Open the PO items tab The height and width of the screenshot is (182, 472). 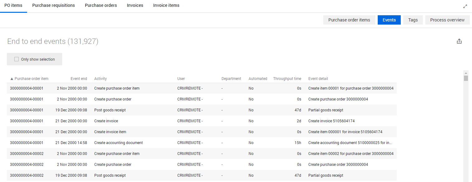click(13, 5)
